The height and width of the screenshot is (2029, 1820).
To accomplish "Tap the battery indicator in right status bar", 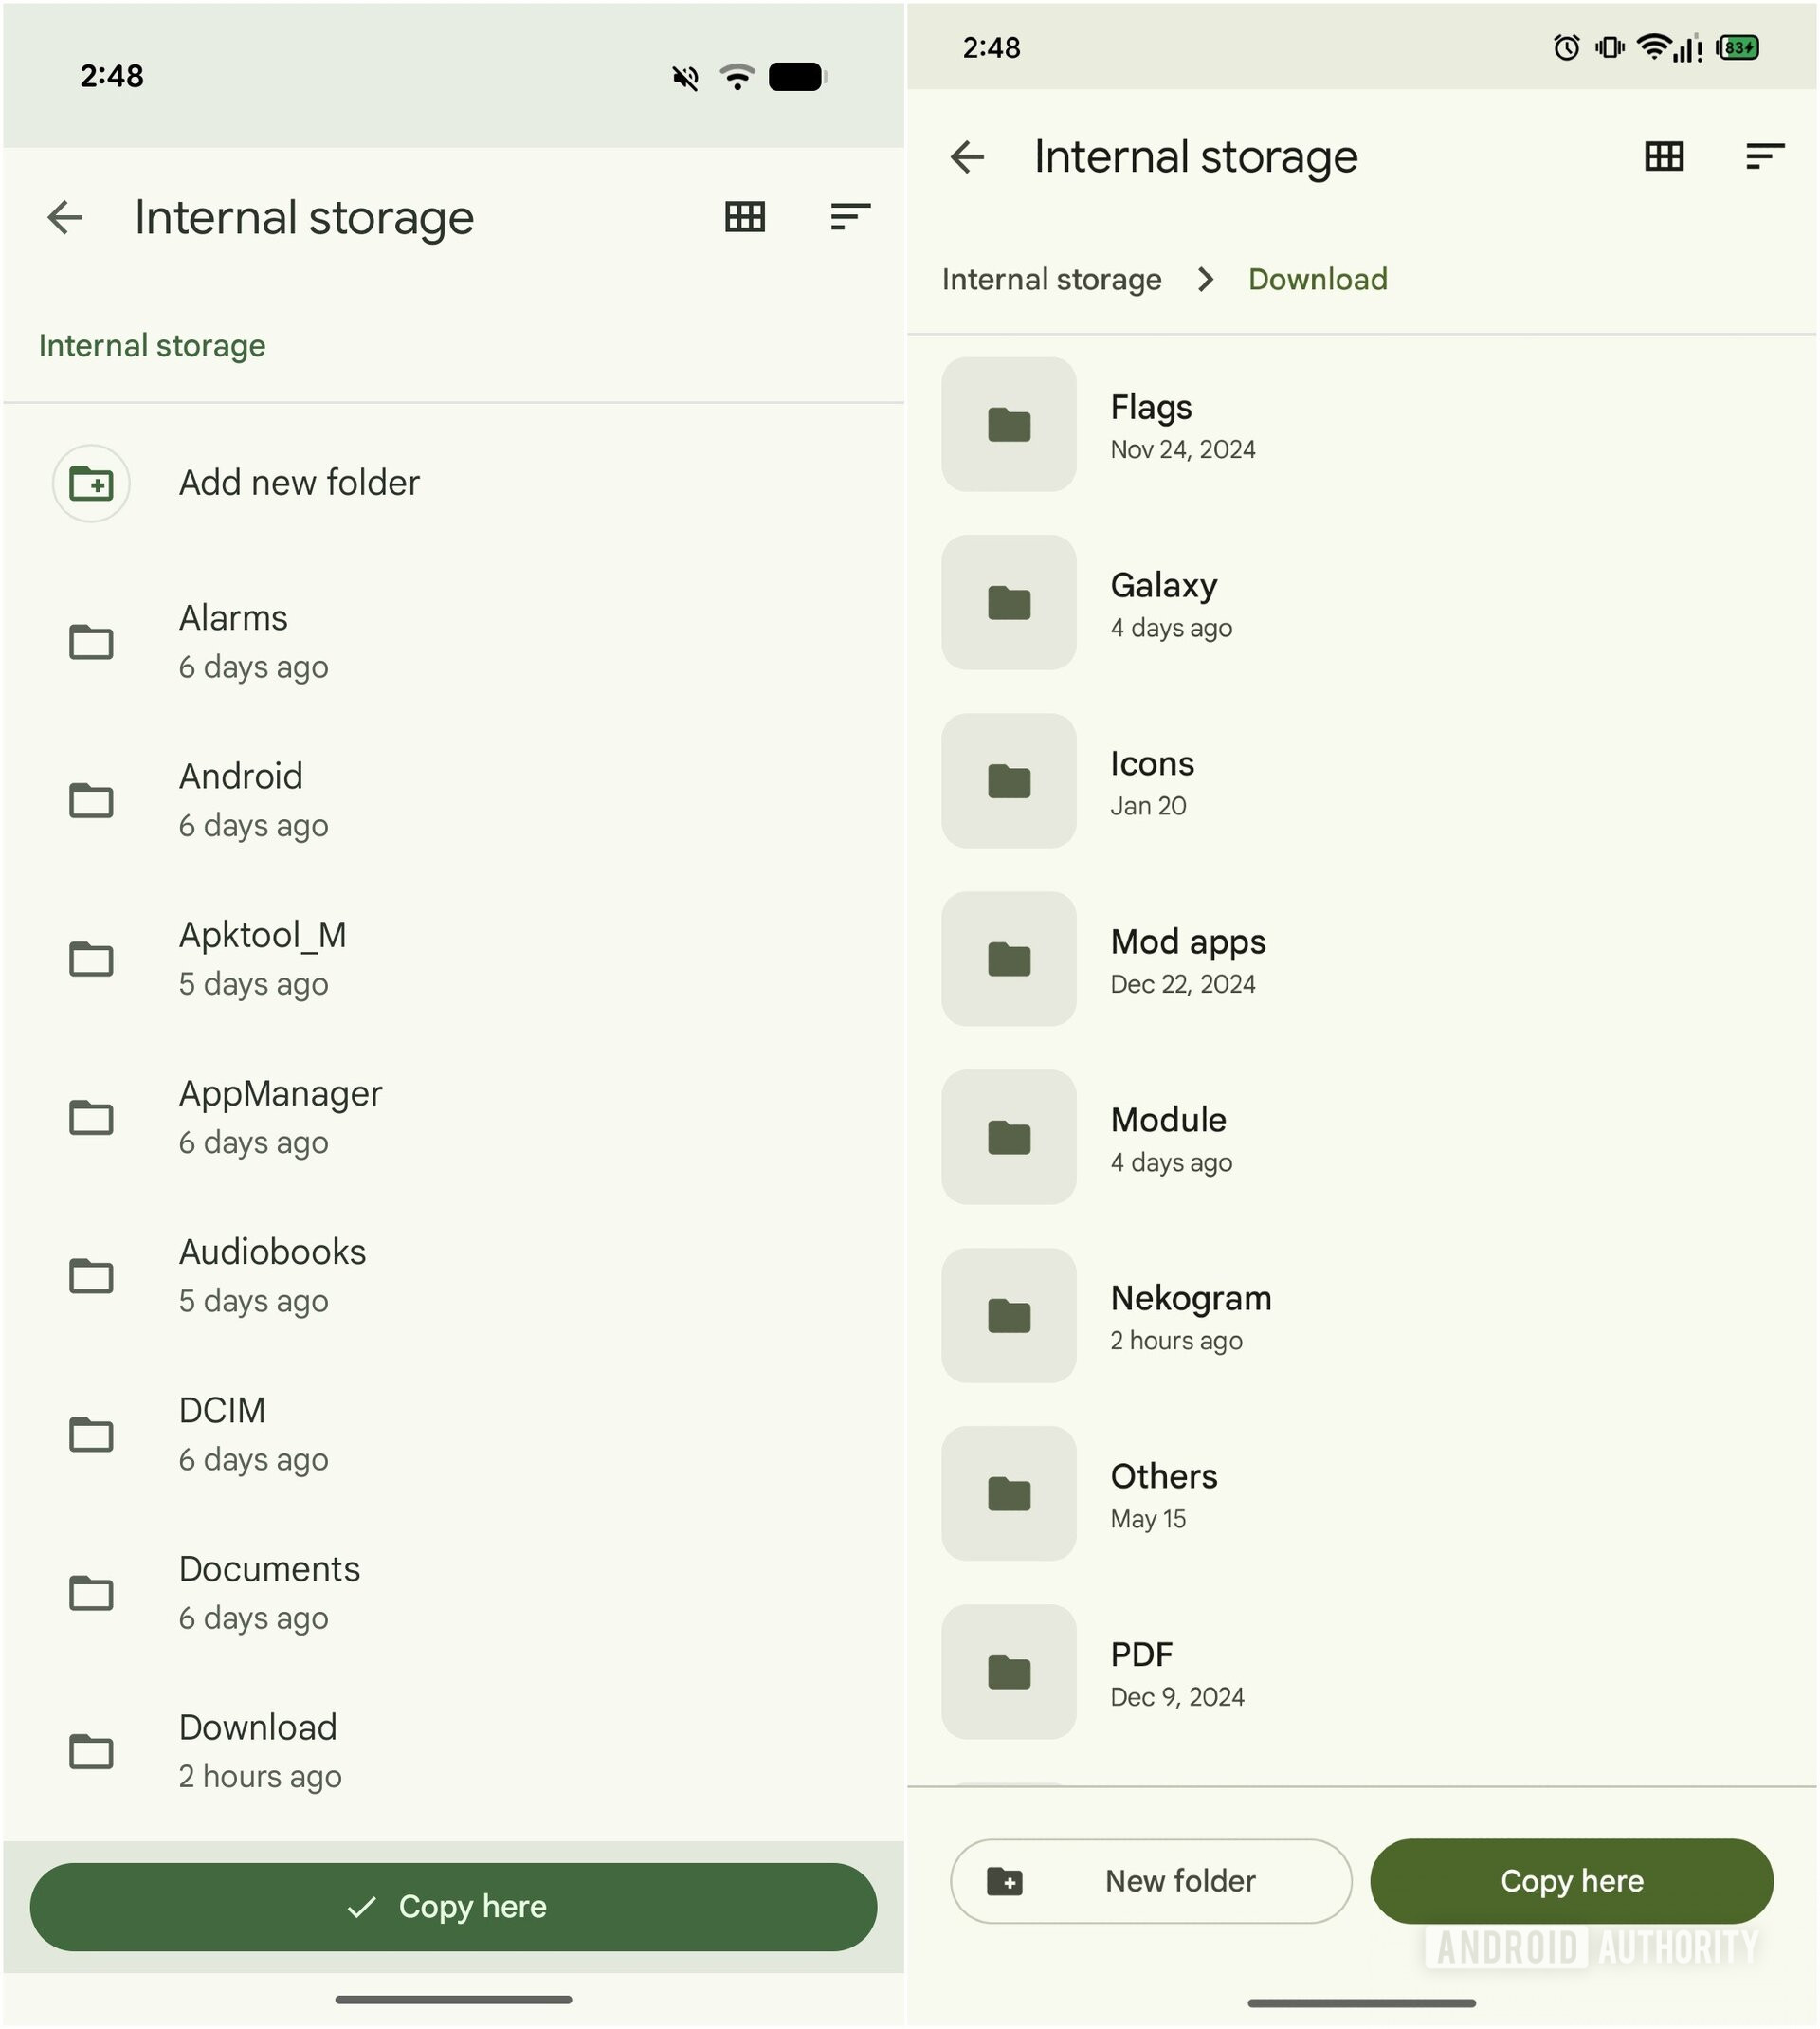I will coord(1739,48).
